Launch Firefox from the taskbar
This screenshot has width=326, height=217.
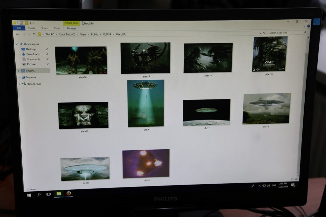(69, 193)
